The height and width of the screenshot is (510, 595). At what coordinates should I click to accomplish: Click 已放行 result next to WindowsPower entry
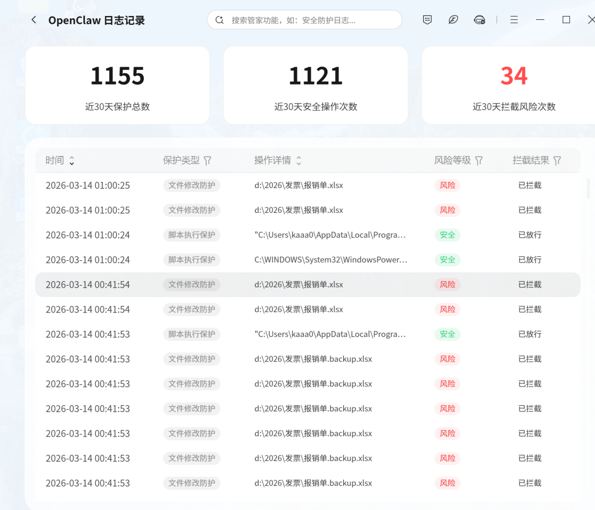click(529, 260)
